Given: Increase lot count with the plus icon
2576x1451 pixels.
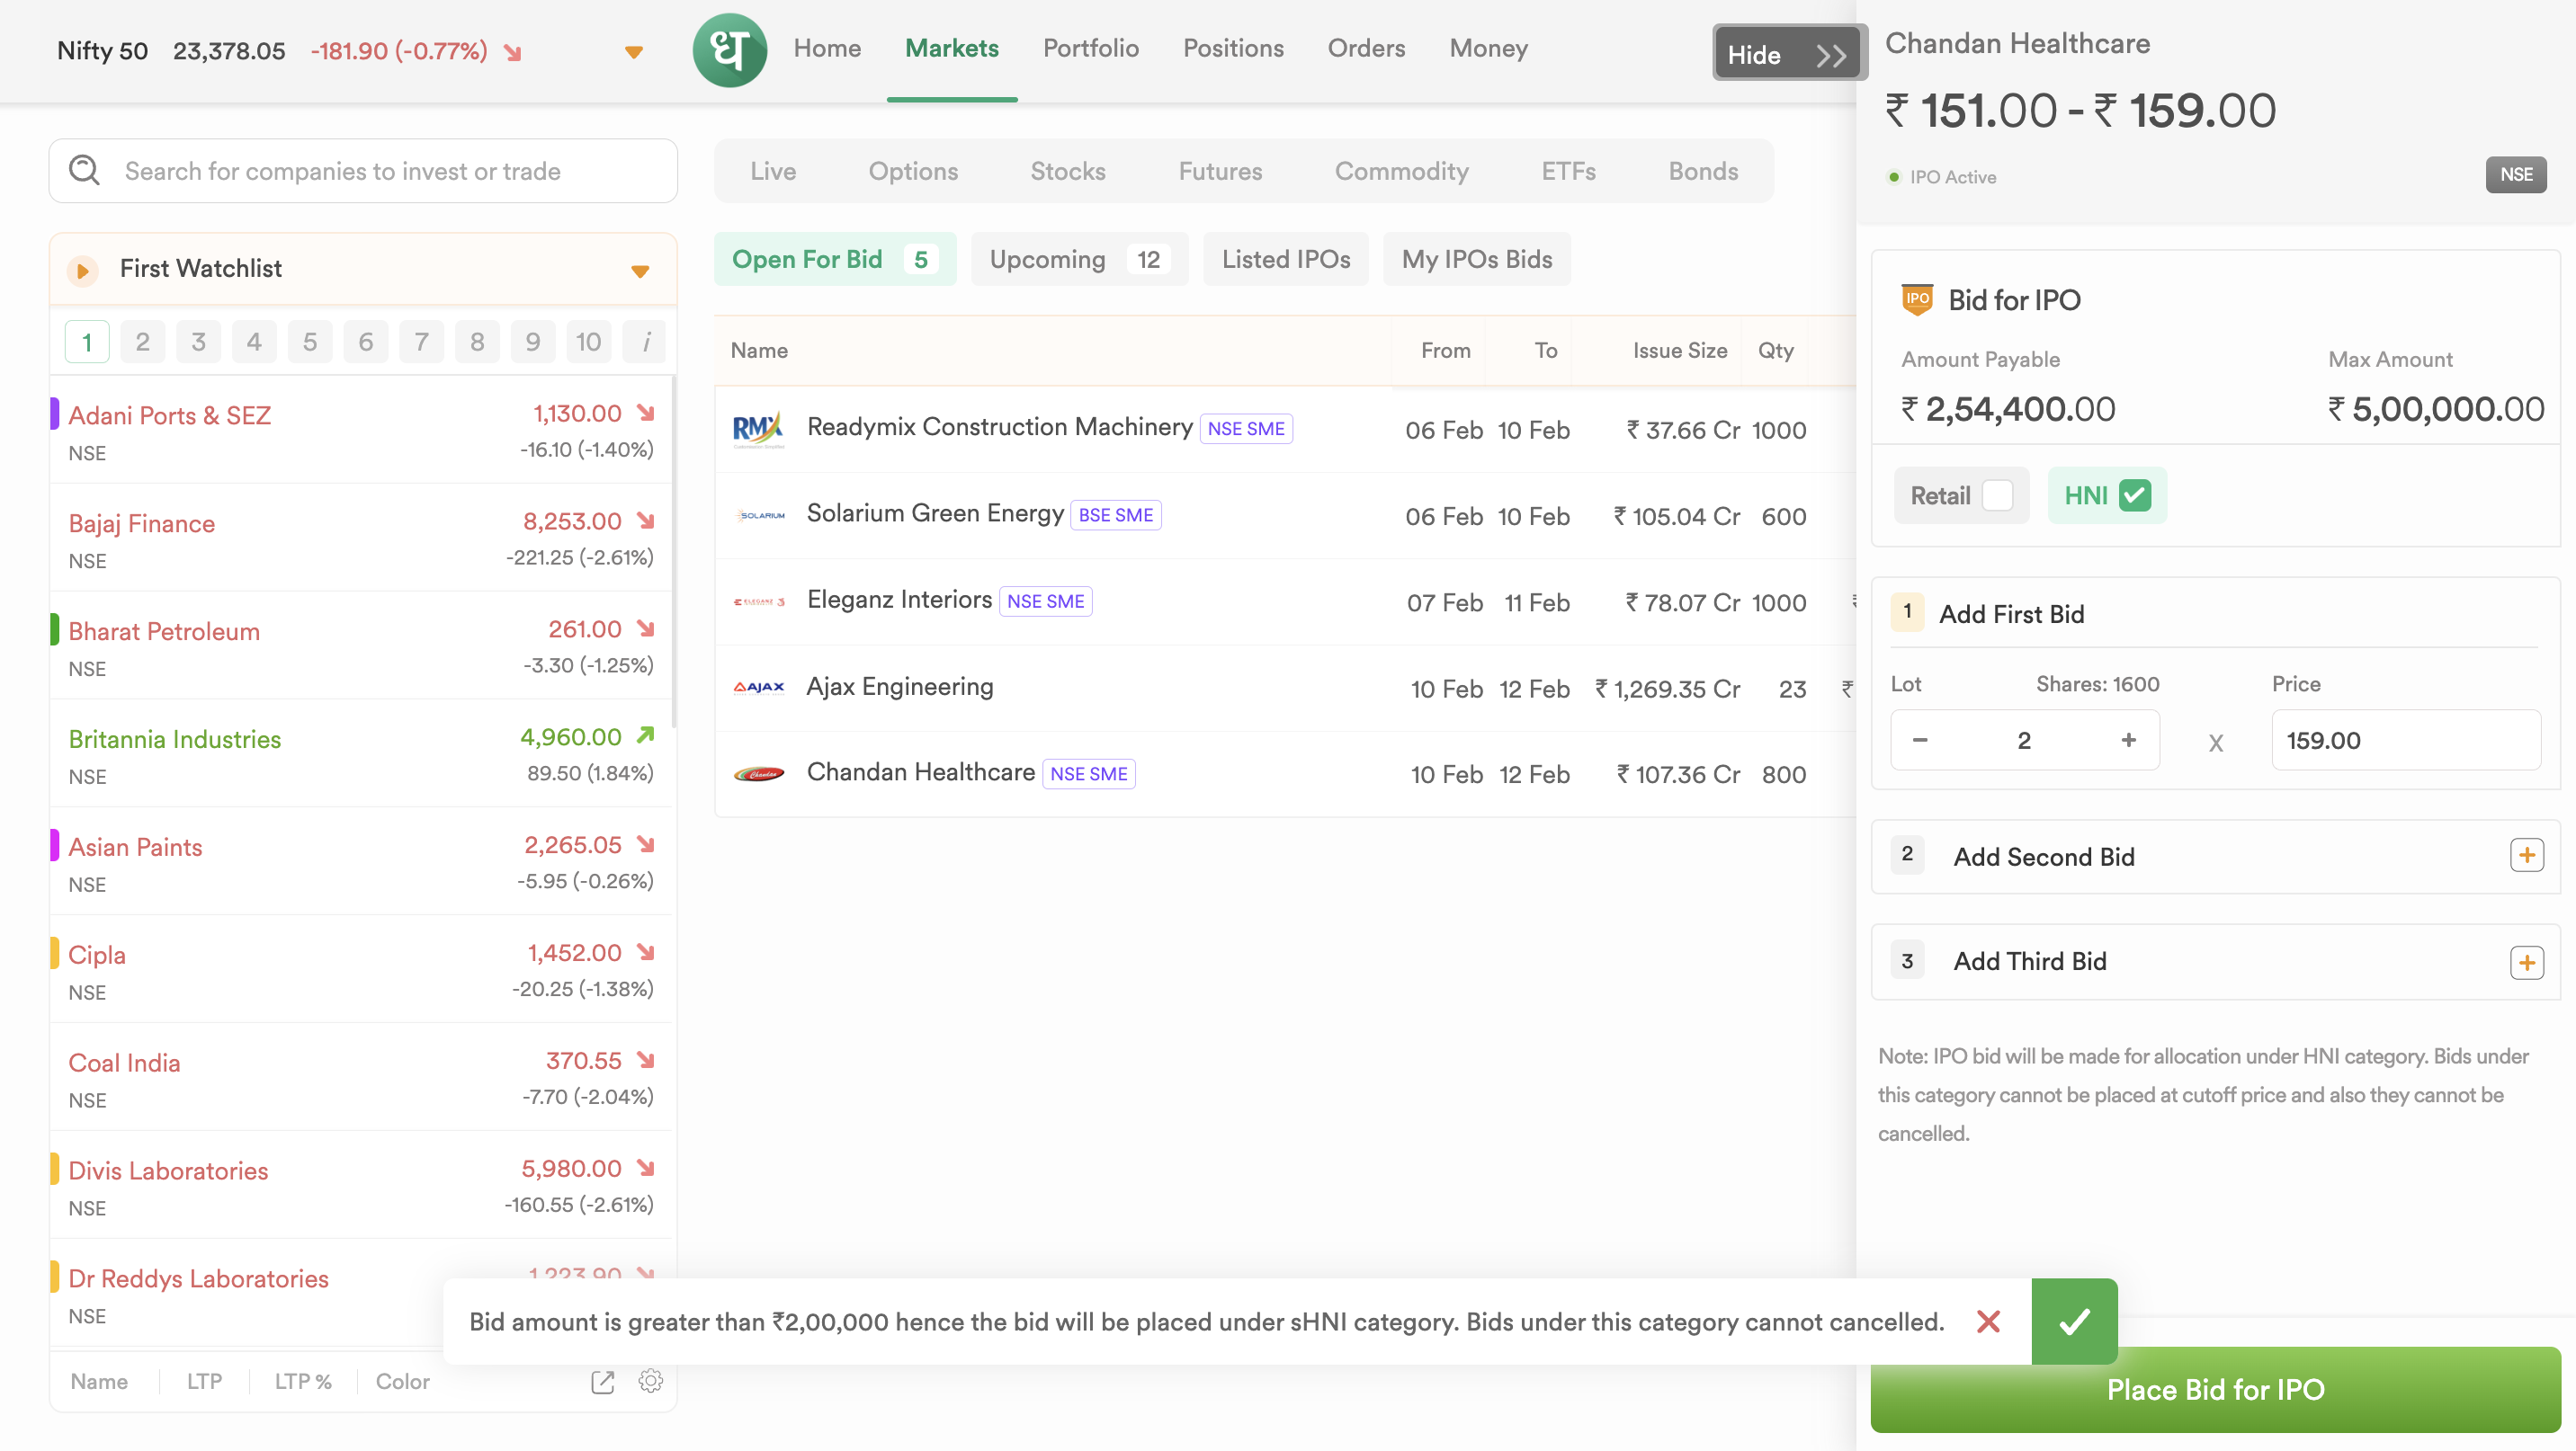Looking at the screenshot, I should point(2128,740).
